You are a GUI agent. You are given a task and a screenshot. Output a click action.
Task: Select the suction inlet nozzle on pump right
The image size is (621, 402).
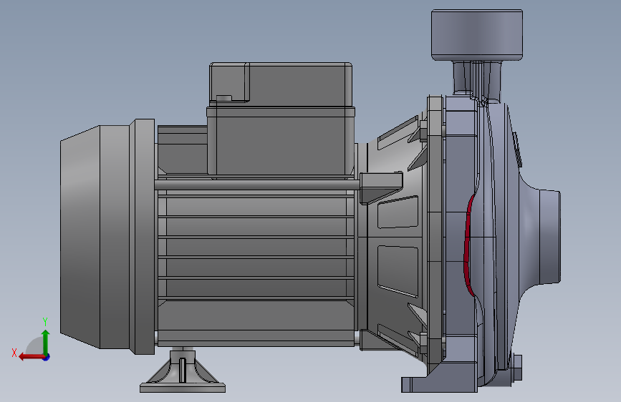(x=549, y=237)
